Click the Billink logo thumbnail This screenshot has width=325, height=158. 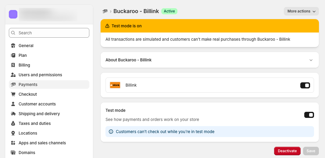(115, 85)
